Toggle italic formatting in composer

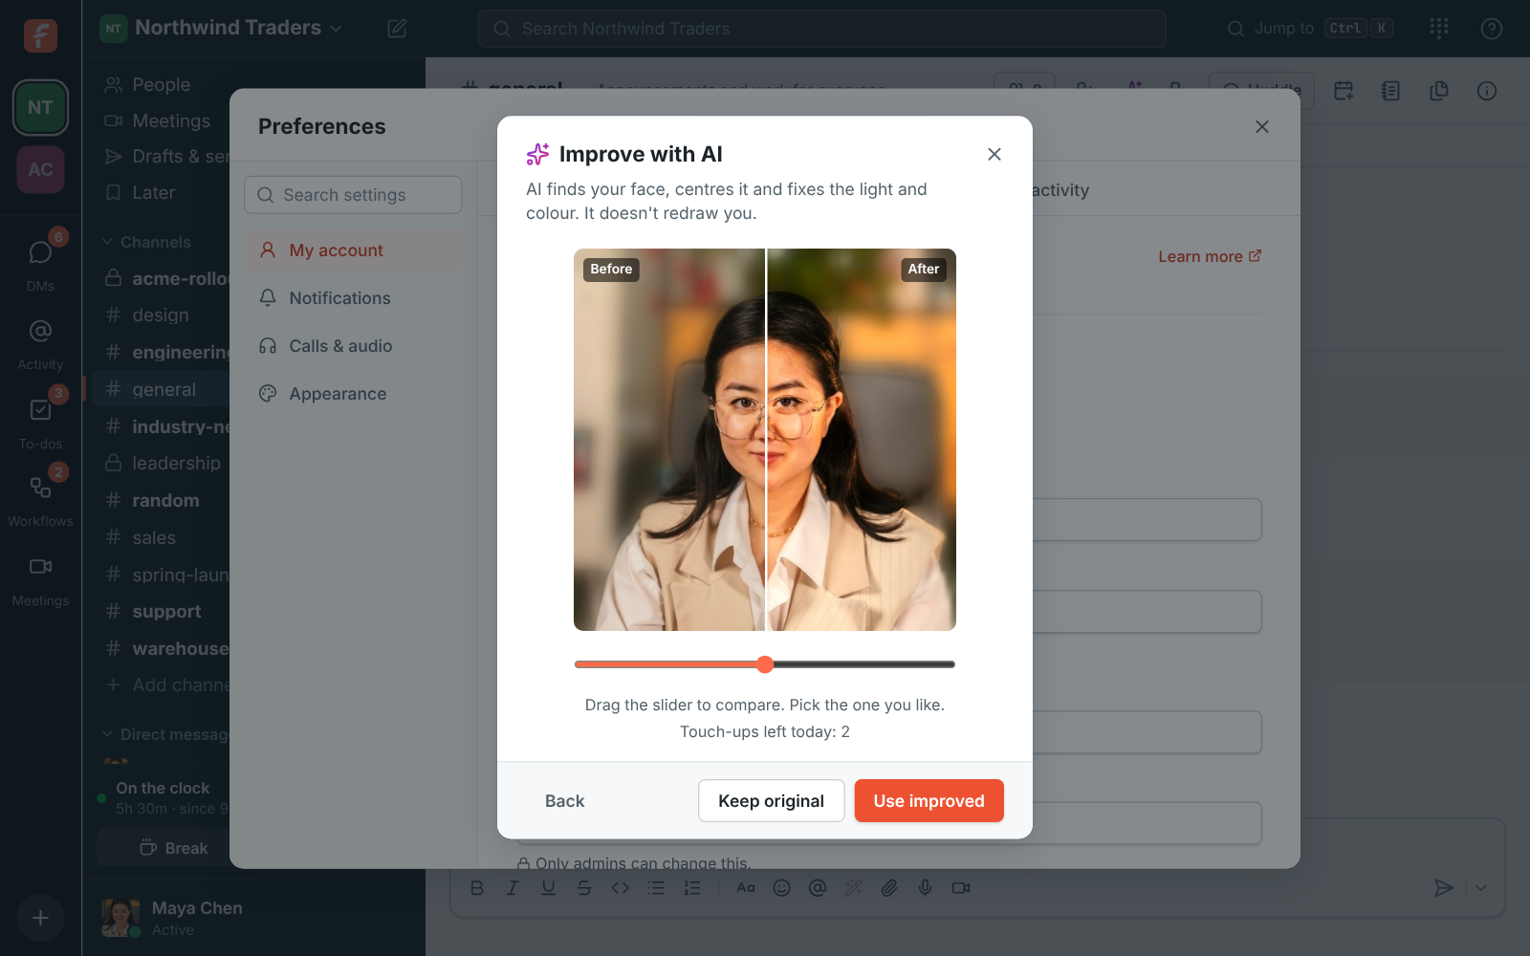(x=513, y=888)
